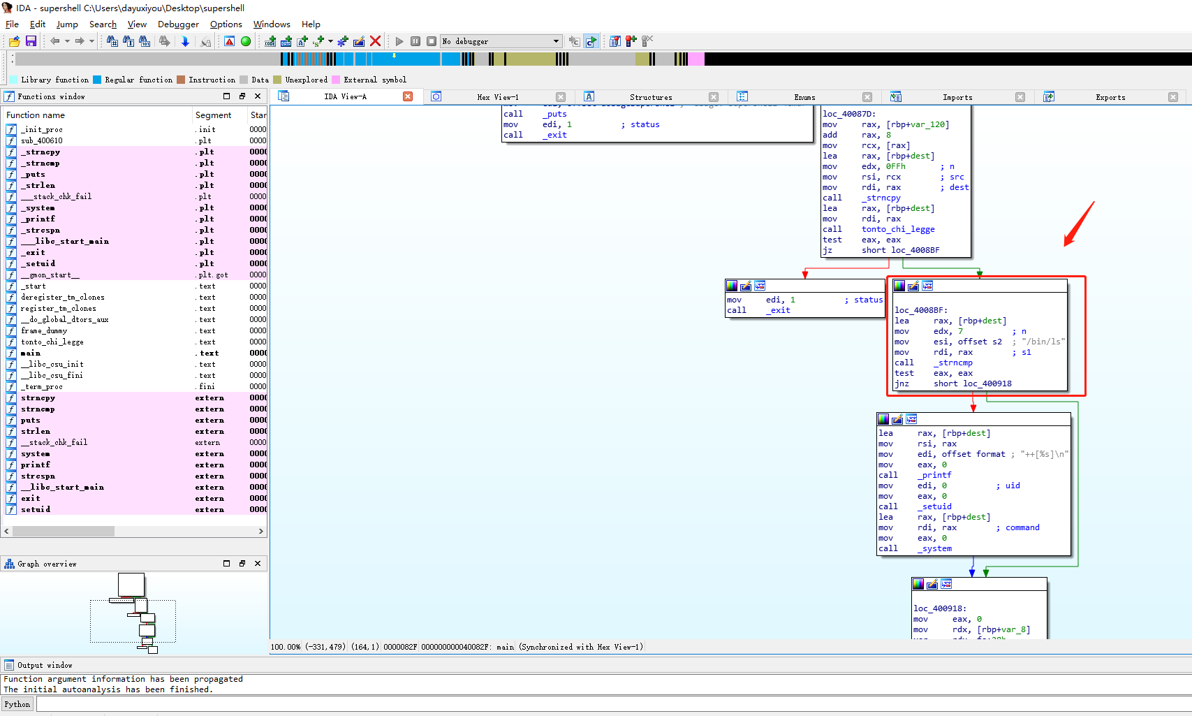Open the Windows menu
This screenshot has height=716, width=1192.
pos(272,24)
